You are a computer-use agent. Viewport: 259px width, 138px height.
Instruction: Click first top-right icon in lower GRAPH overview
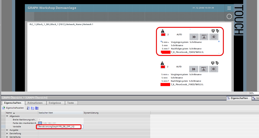point(213,63)
